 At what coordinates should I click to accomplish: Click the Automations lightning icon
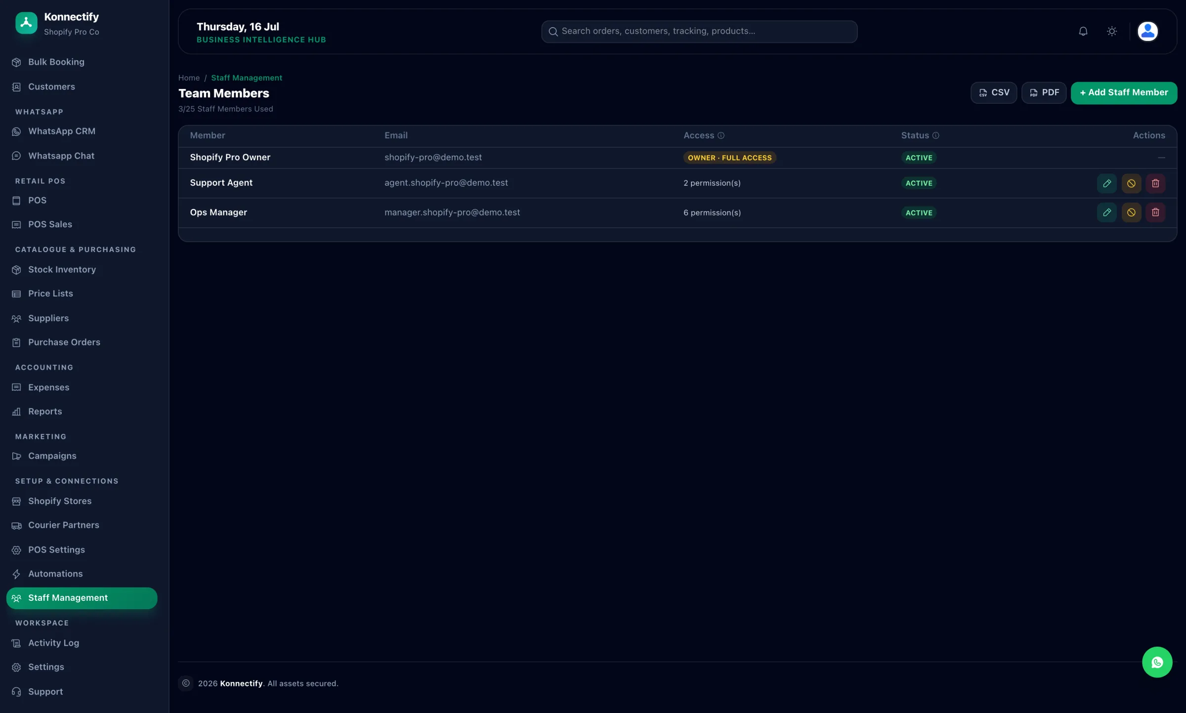pyautogui.click(x=16, y=574)
